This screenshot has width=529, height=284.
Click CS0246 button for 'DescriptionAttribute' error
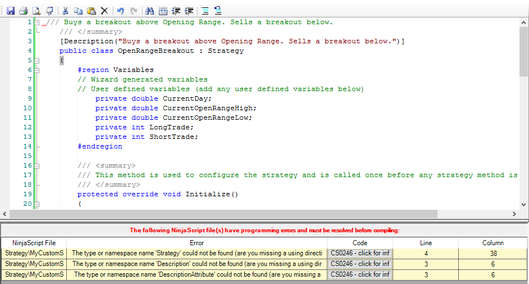pyautogui.click(x=360, y=274)
